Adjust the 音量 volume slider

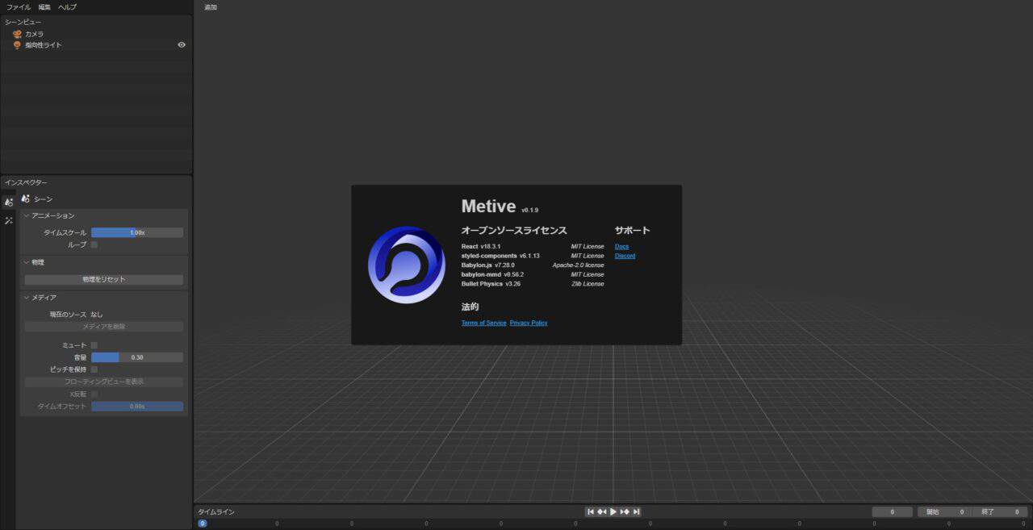tap(137, 357)
